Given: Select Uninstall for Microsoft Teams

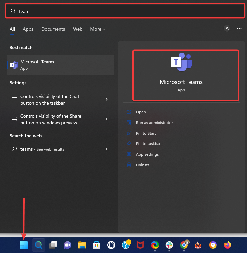Looking at the screenshot, I should click(144, 165).
